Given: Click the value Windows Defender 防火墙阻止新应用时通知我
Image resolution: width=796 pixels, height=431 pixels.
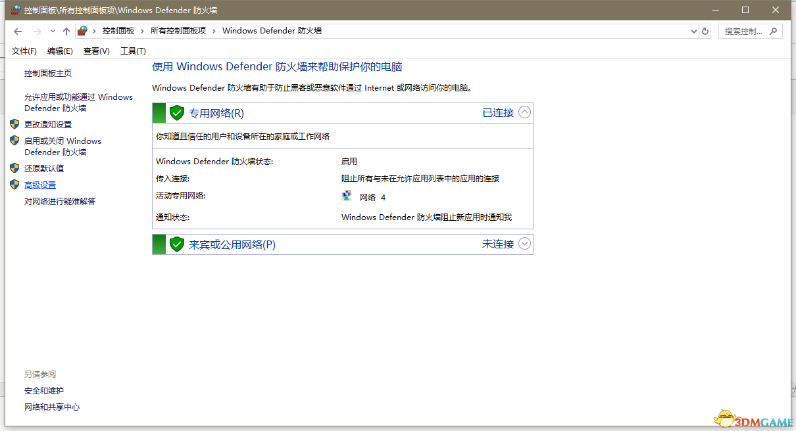Looking at the screenshot, I should coord(426,217).
